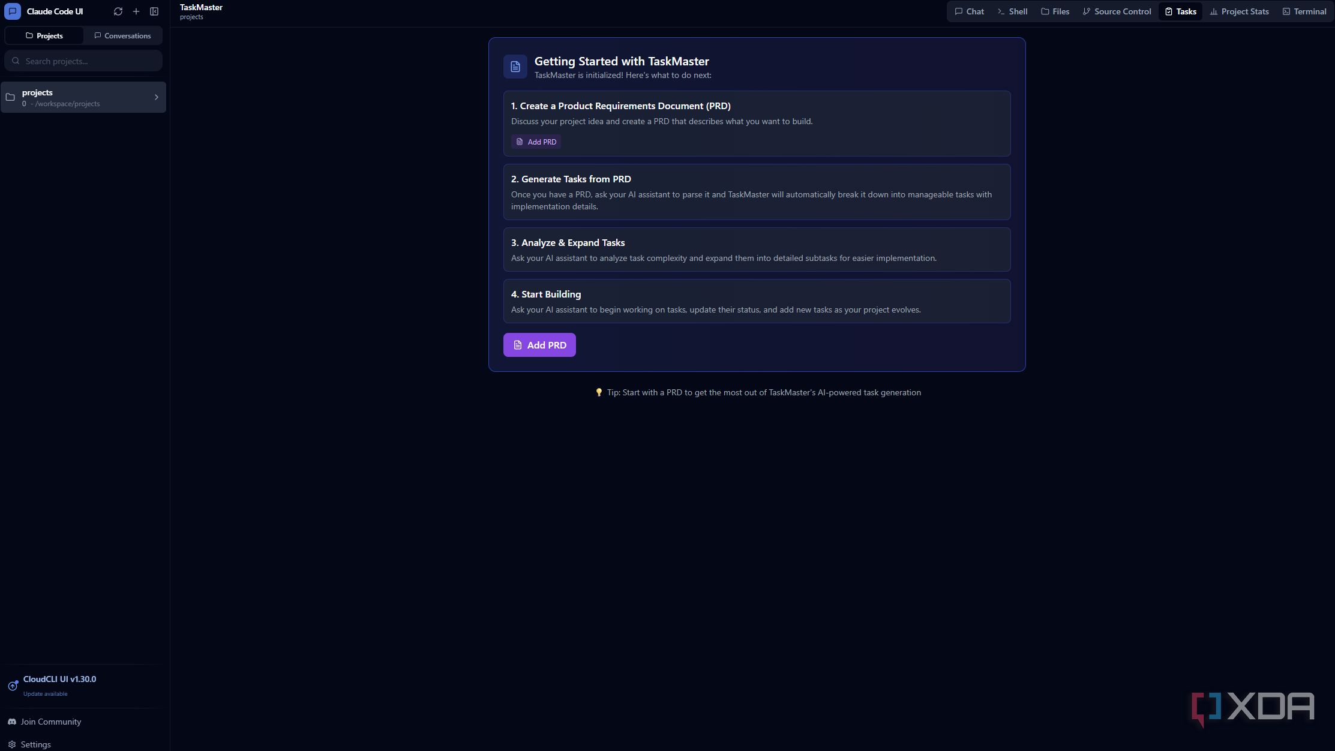Click the refresh projects icon
1335x751 pixels.
(118, 11)
